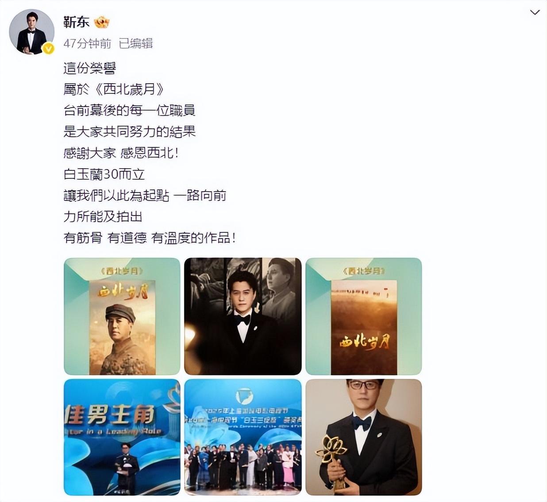Open the photo holding golden magnolia trophy

[364, 437]
